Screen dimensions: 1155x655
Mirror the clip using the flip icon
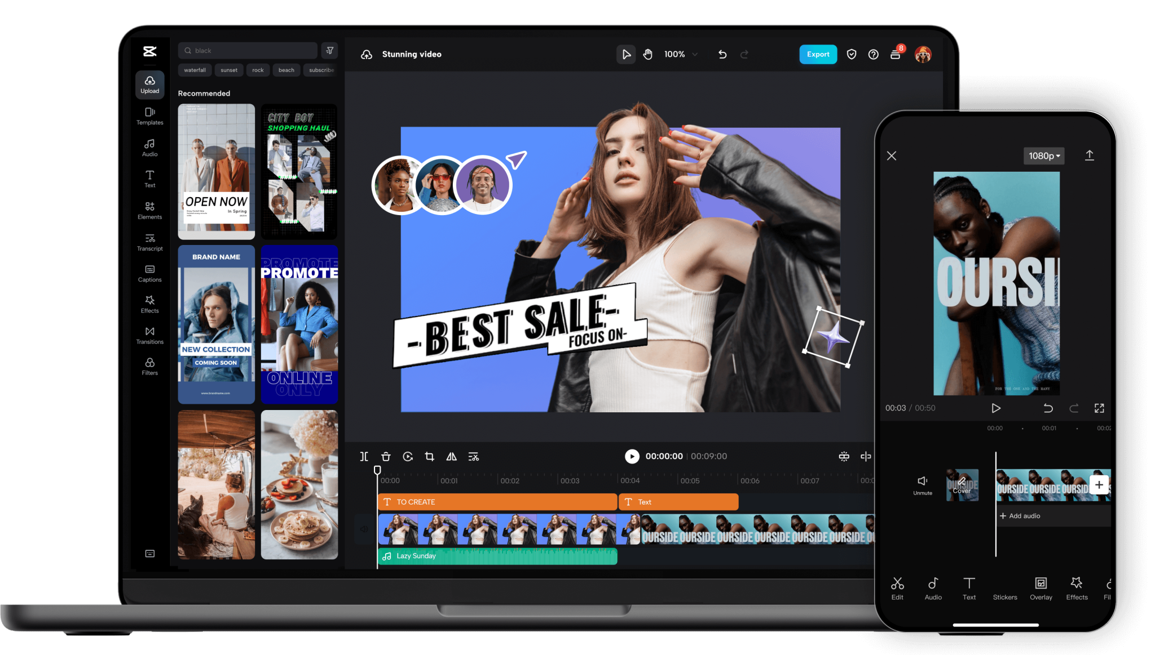(451, 457)
